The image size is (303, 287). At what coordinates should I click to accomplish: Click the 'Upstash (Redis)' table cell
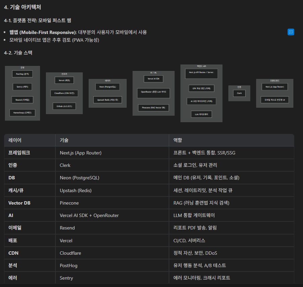[112, 190]
